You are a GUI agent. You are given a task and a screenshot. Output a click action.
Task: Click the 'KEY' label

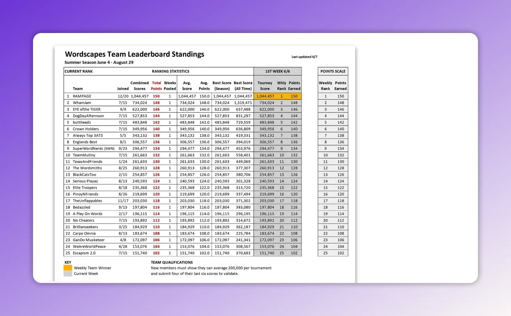click(68, 263)
